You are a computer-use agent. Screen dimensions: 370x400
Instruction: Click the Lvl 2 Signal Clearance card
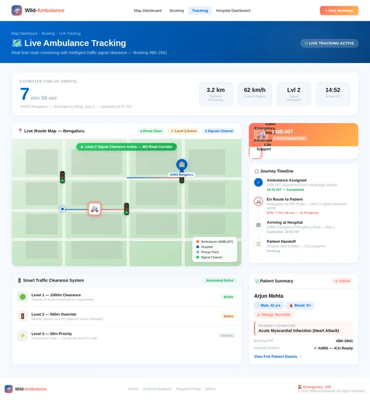pyautogui.click(x=294, y=94)
